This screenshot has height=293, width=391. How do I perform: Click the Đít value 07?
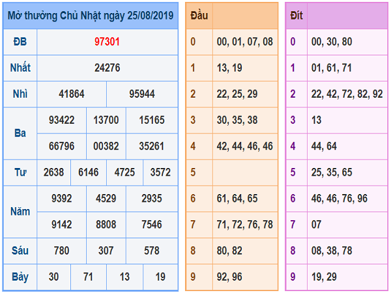pyautogui.click(x=317, y=225)
